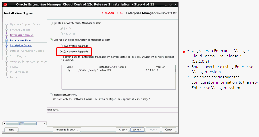Click the Oracle icon in title bar

click(x=5, y=5)
